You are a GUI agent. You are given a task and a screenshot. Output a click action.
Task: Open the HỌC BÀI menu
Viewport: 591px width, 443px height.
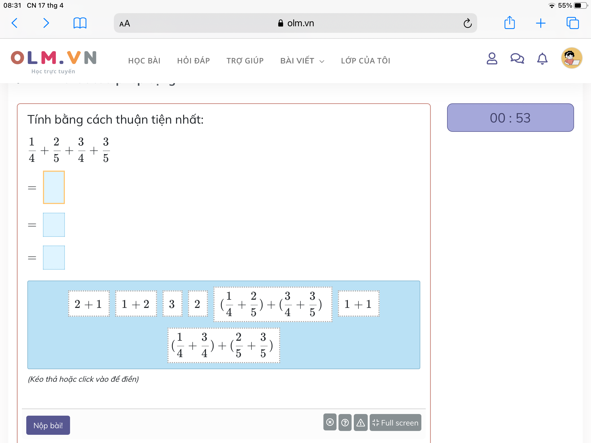pos(144,61)
